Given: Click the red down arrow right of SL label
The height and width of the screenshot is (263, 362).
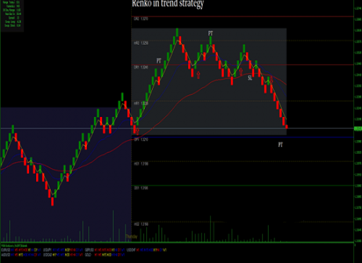Looking at the screenshot, I should tap(271, 80).
